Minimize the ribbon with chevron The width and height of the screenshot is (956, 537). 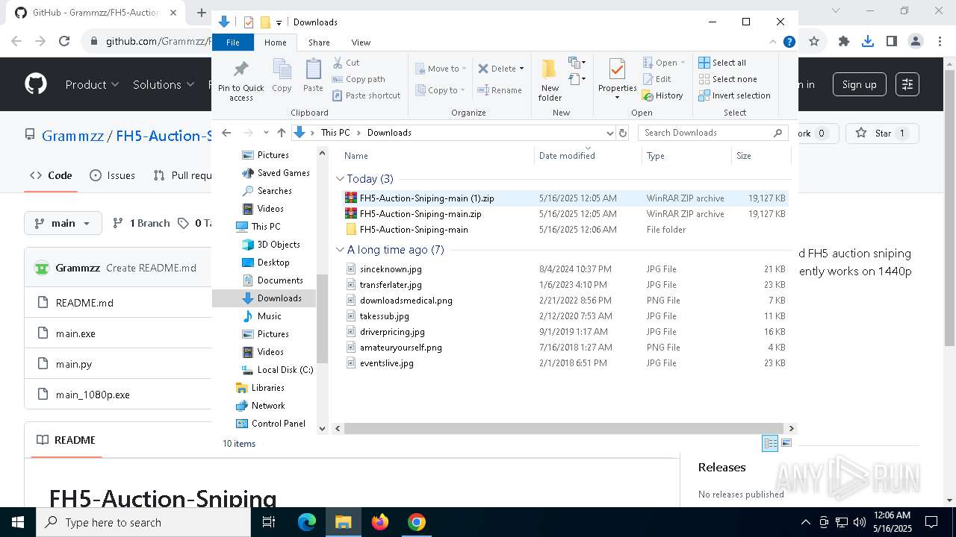point(773,43)
